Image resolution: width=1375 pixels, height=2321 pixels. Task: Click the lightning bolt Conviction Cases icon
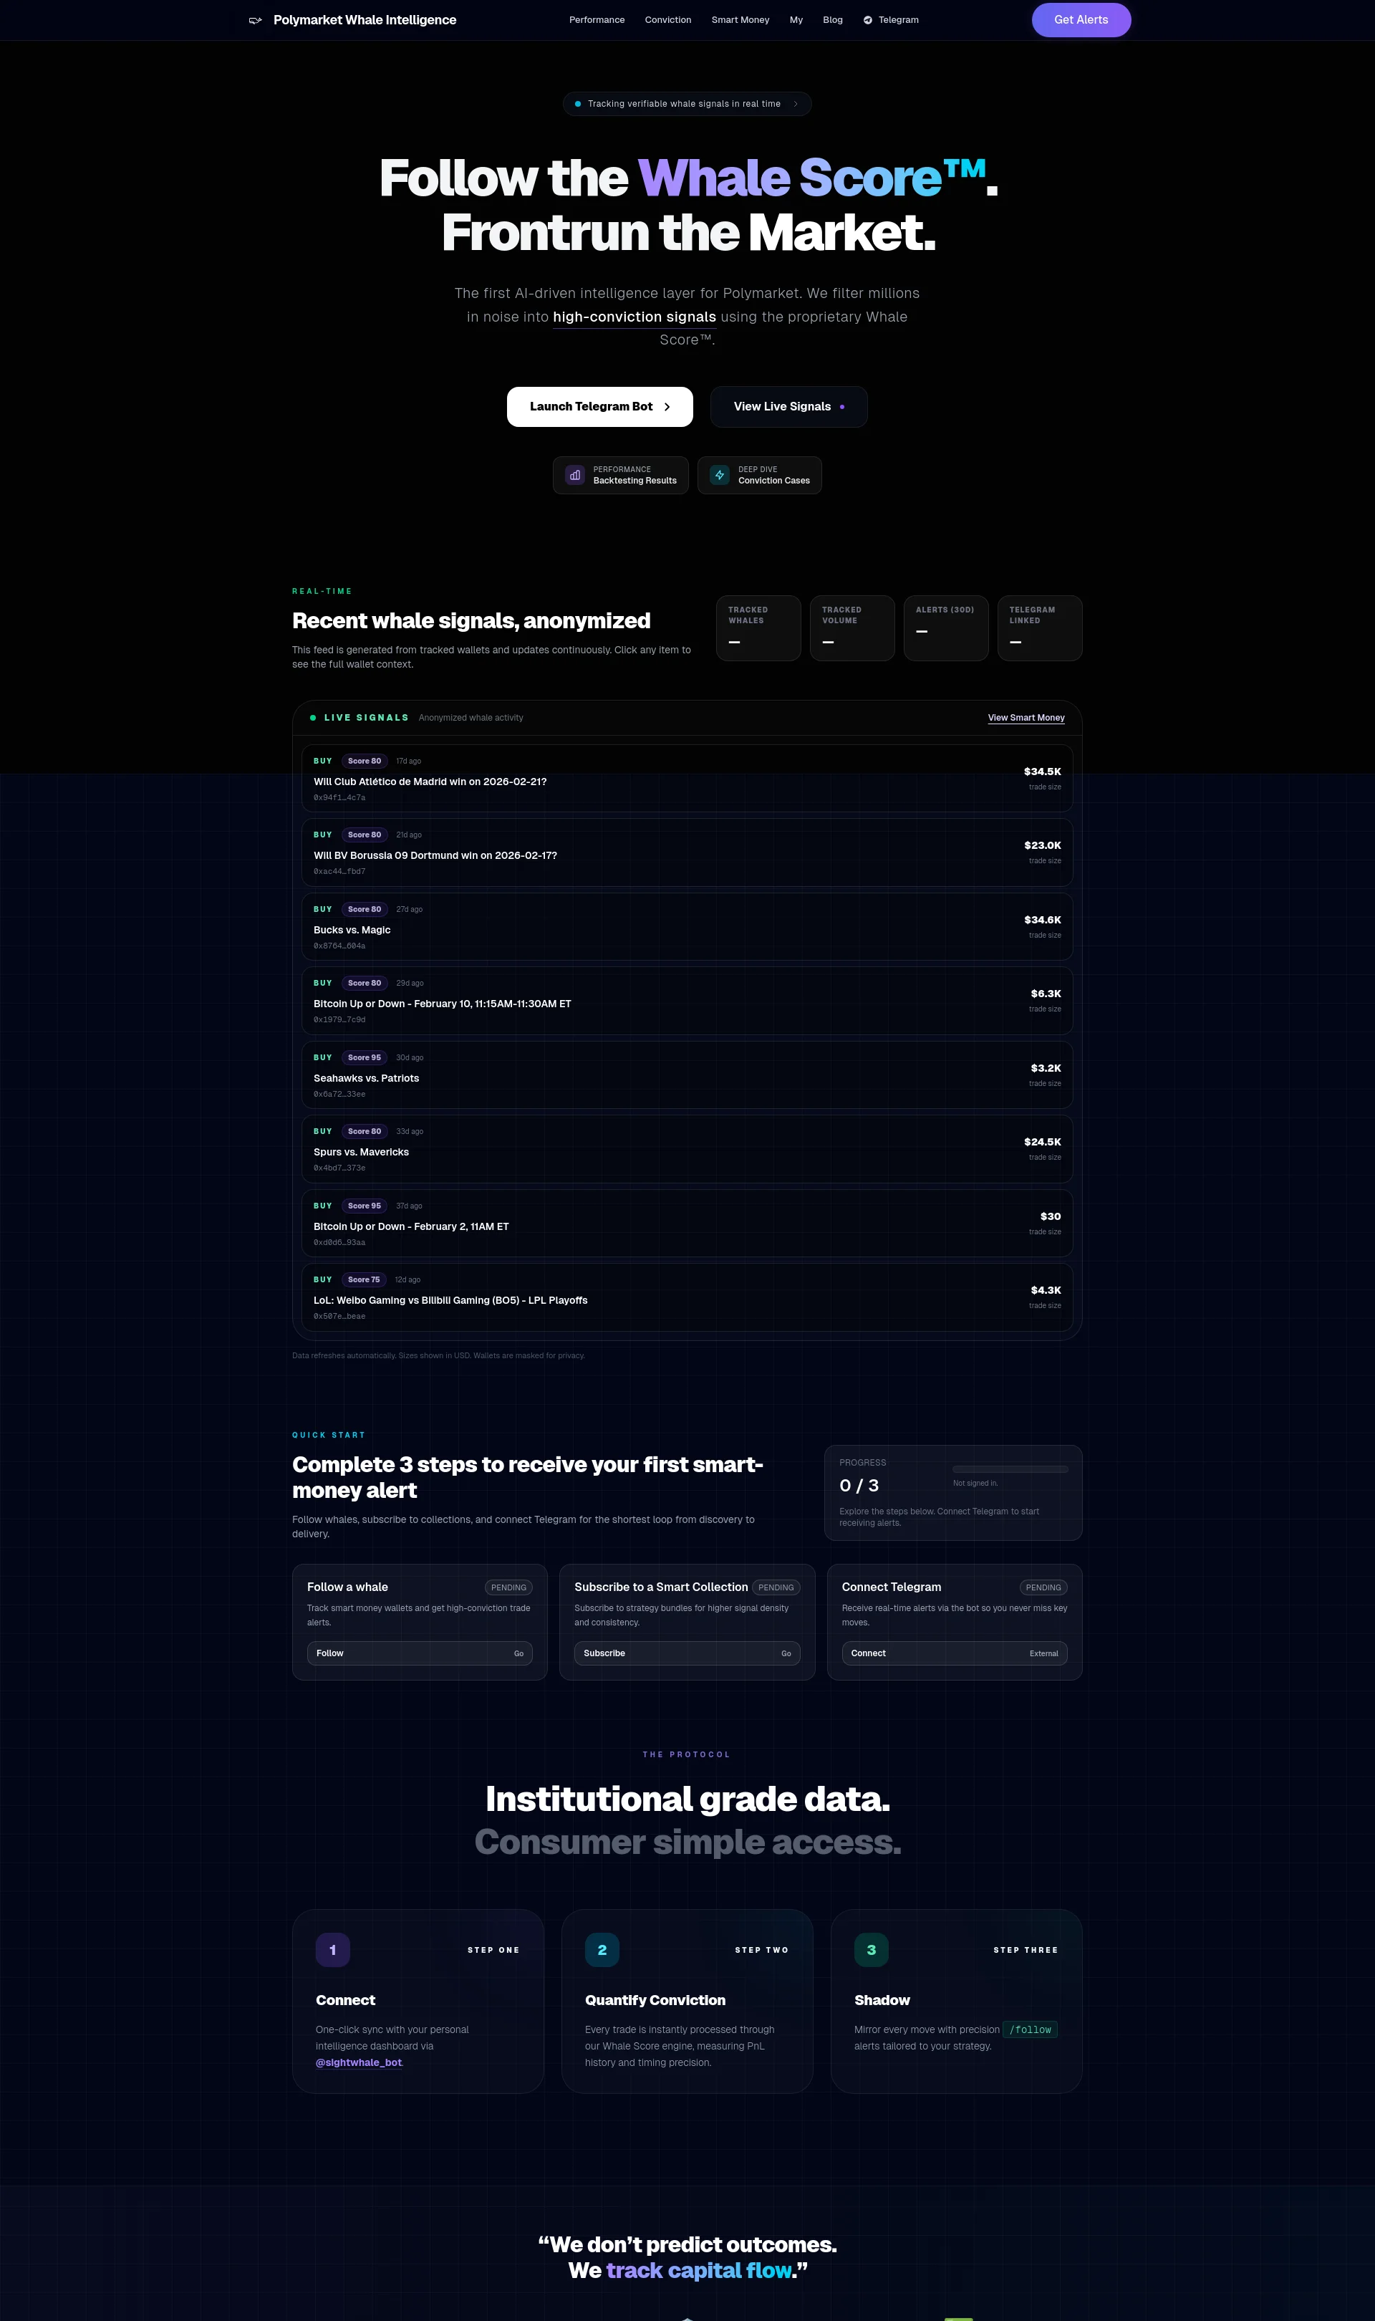(719, 476)
